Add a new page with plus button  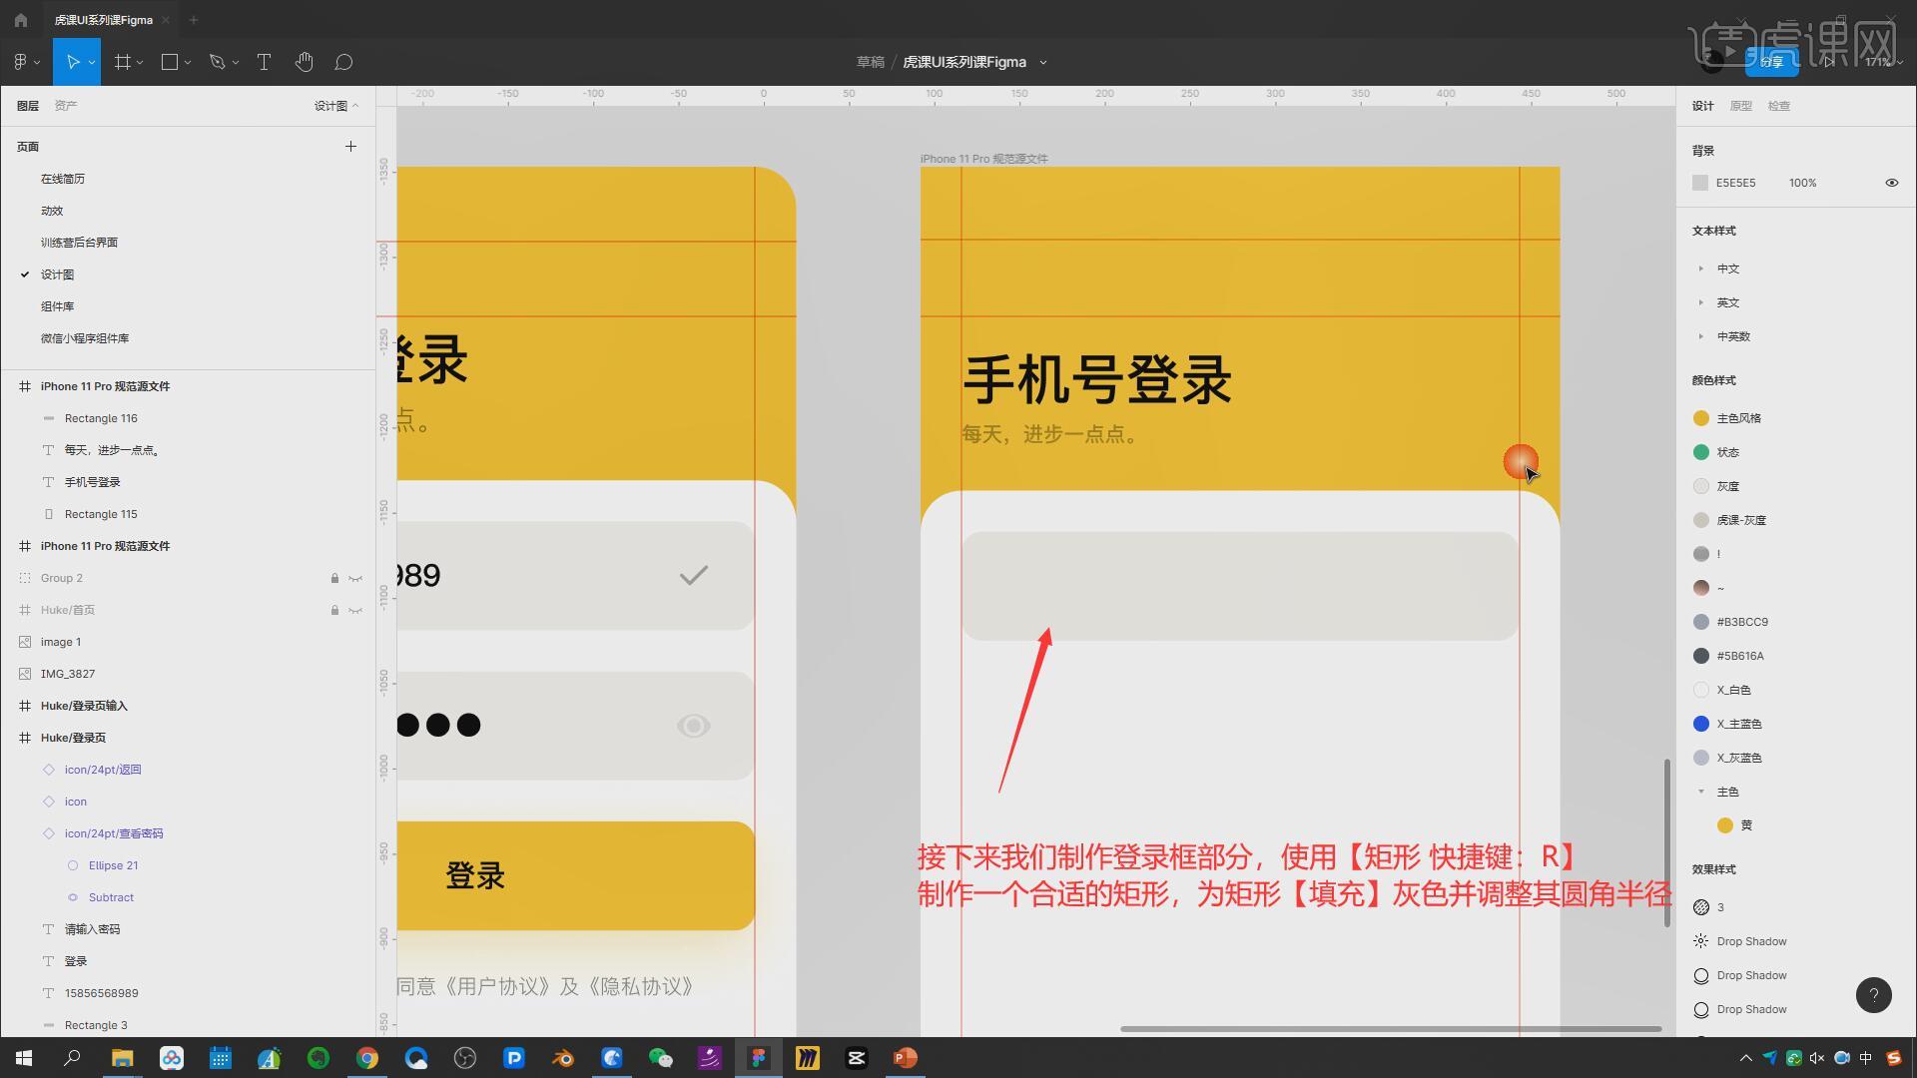350,147
